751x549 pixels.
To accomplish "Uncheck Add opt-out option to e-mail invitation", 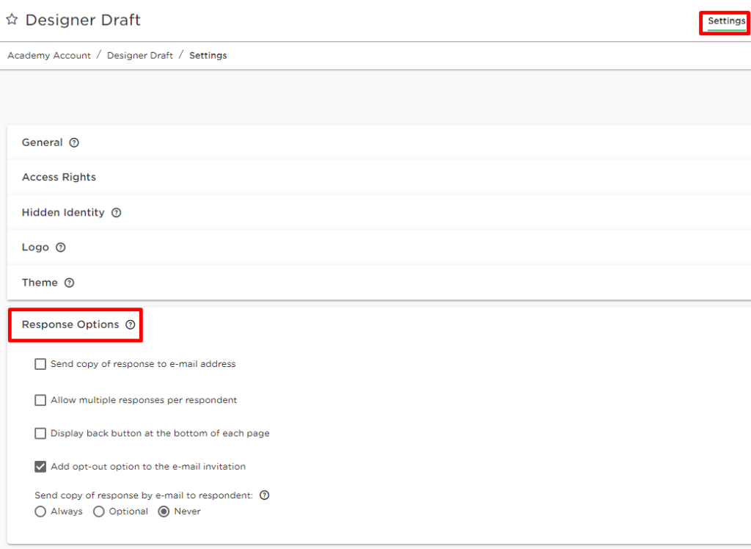I will pos(40,467).
